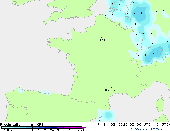Click the 0.5–1 mm legend swatch

pyautogui.click(x=11, y=128)
